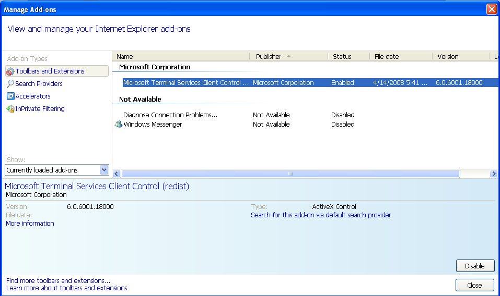This screenshot has width=500, height=296.
Task: Search for this add-on via default provider
Action: click(321, 215)
